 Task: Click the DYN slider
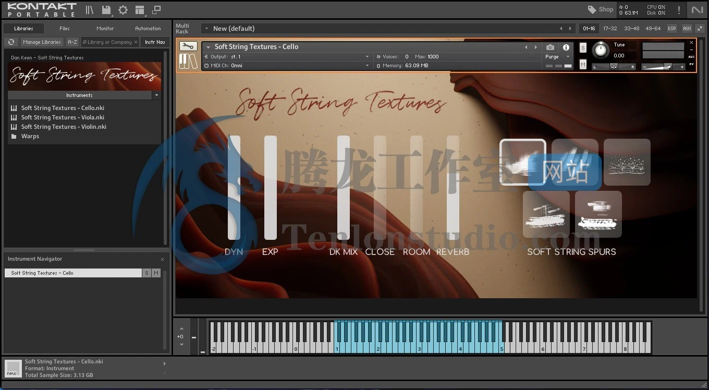[x=234, y=188]
